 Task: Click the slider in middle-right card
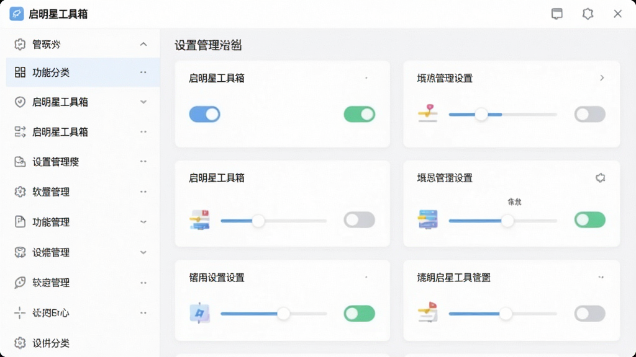click(x=503, y=221)
